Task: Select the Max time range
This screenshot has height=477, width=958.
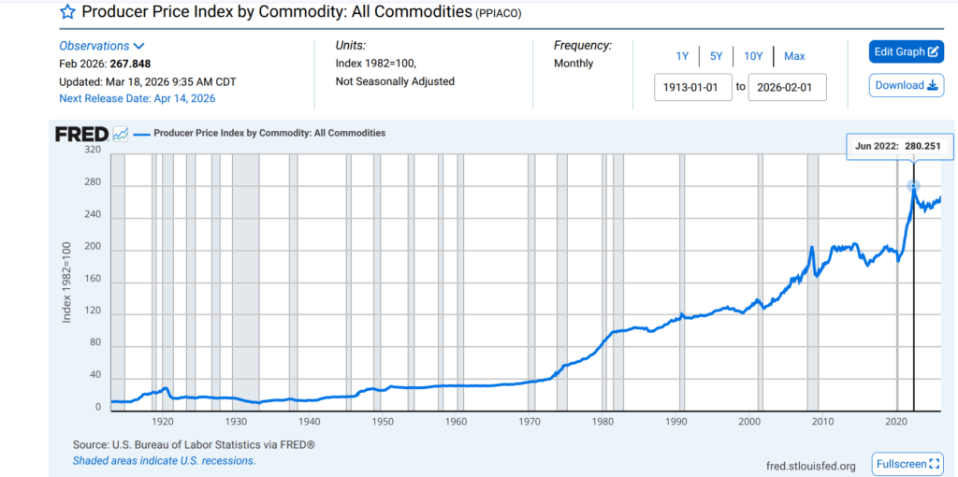Action: tap(794, 56)
